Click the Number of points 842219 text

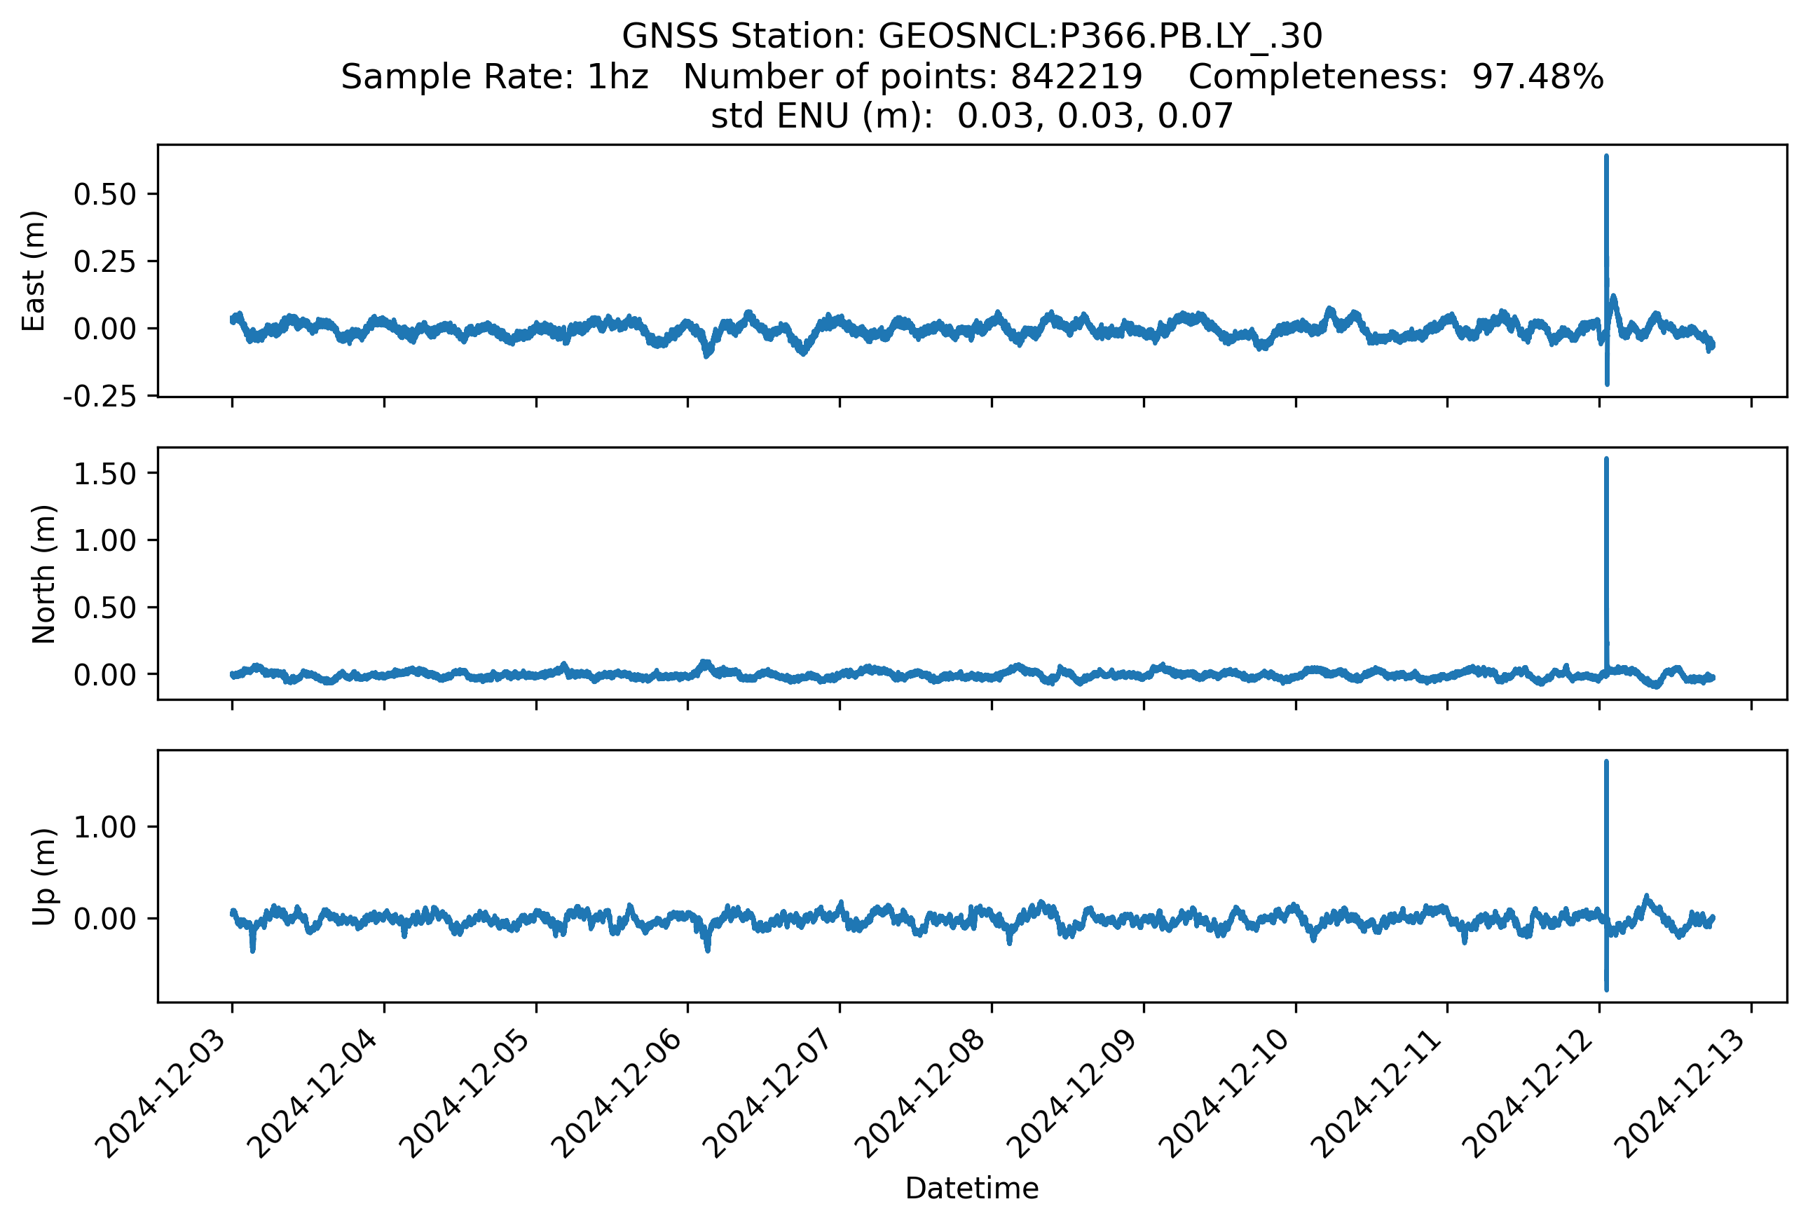pyautogui.click(x=912, y=77)
